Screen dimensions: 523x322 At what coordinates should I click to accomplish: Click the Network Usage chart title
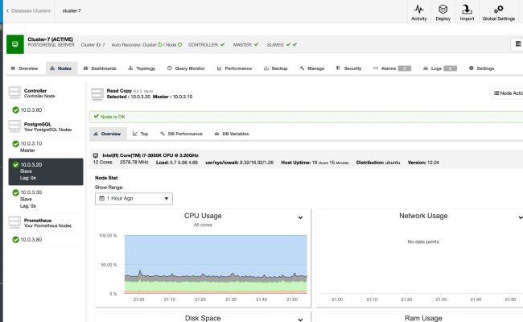pyautogui.click(x=423, y=216)
